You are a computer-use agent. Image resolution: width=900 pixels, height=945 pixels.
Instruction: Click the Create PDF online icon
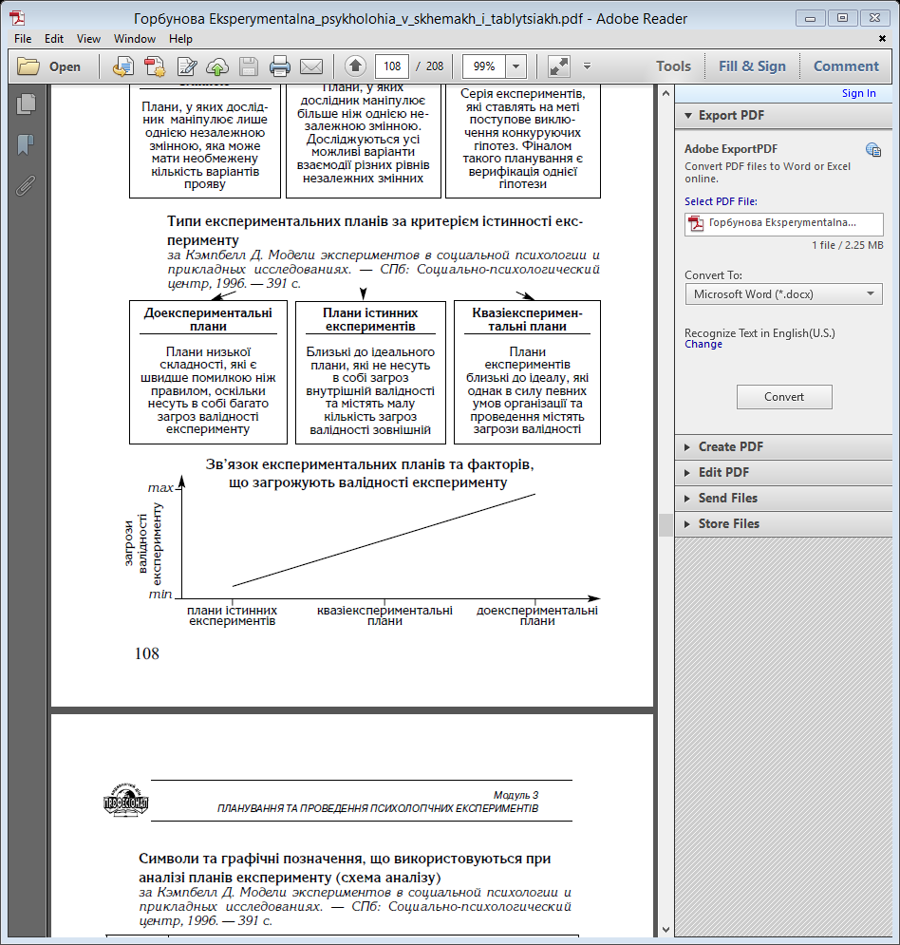coord(155,66)
